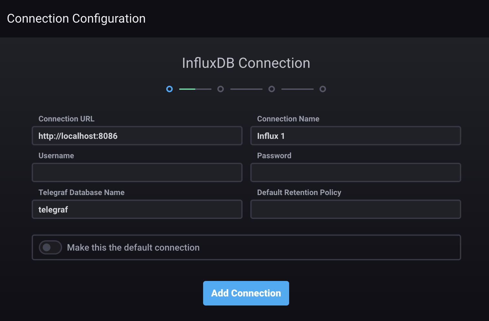Click the Default Retention Policy input

coord(355,210)
